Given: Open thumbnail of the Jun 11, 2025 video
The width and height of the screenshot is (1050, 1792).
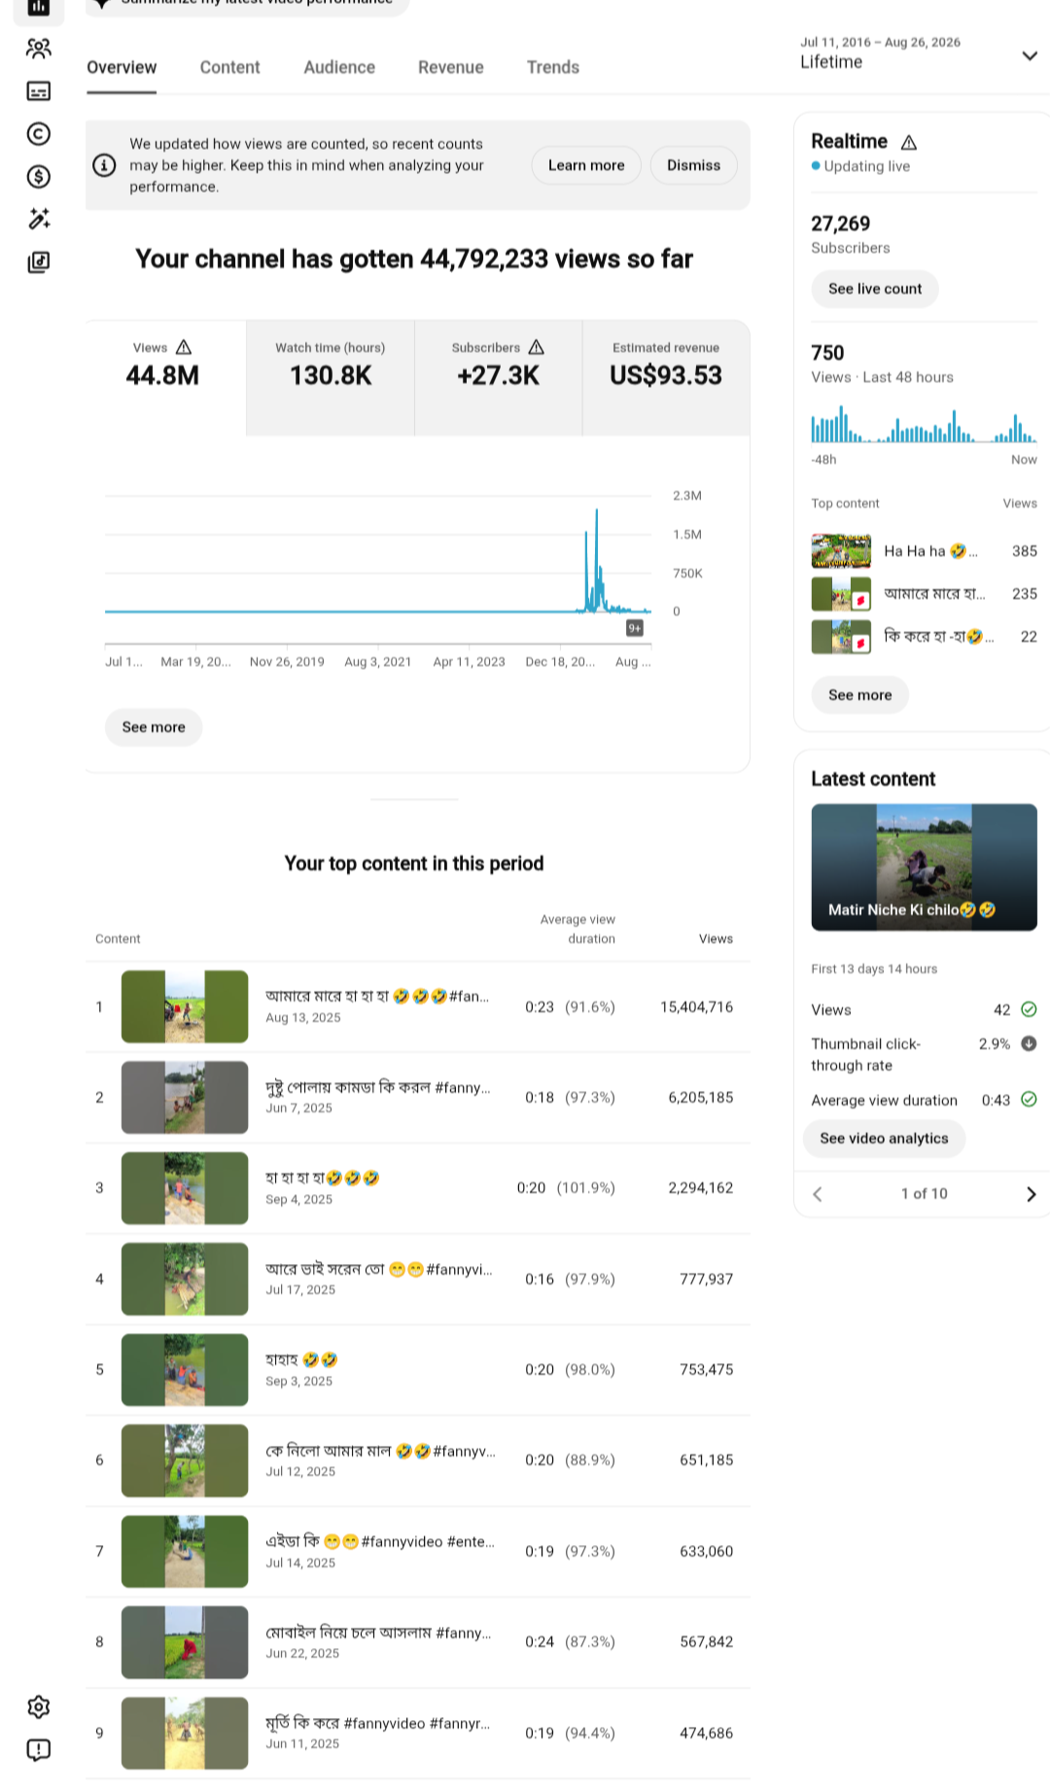Looking at the screenshot, I should point(185,1734).
